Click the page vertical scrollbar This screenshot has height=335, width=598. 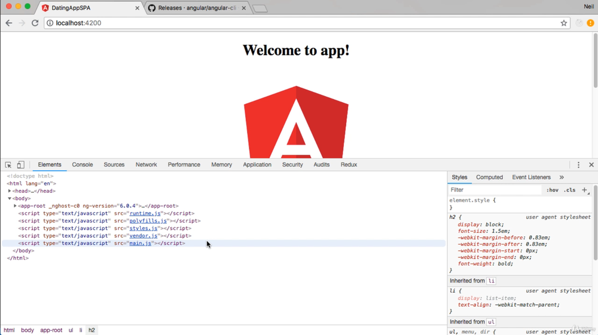(596, 61)
